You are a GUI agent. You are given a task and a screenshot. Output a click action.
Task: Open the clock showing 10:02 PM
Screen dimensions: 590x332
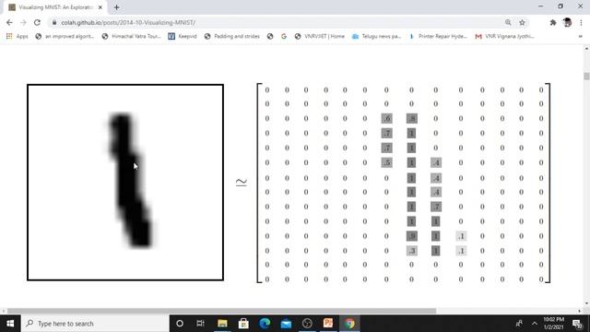(x=553, y=324)
